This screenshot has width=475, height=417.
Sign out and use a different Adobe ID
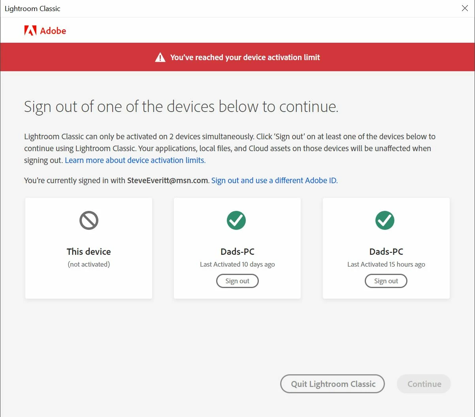pyautogui.click(x=275, y=180)
